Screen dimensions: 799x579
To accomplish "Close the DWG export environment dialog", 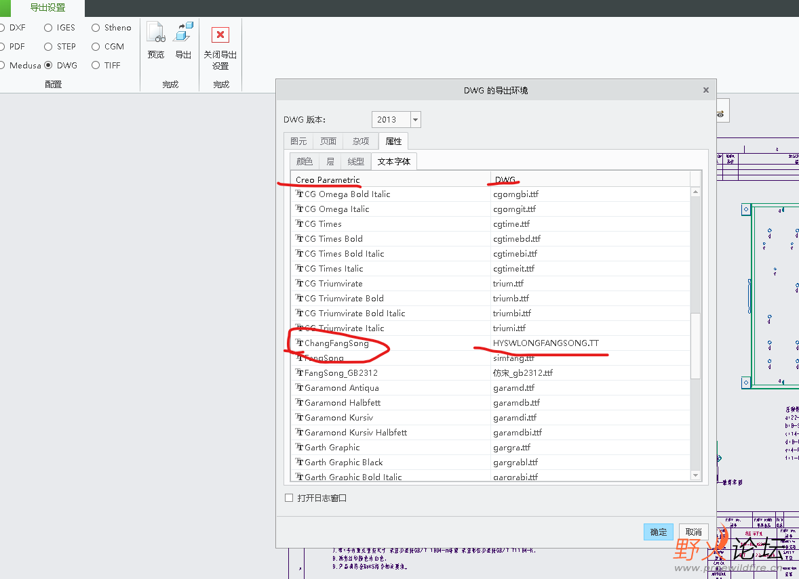I will (706, 90).
